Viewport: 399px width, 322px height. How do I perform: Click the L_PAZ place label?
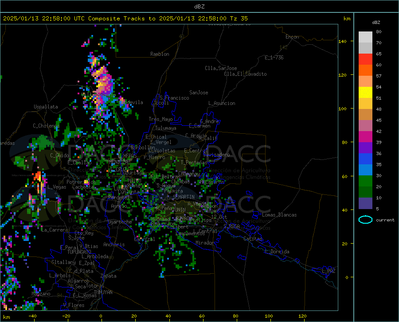point(329,271)
